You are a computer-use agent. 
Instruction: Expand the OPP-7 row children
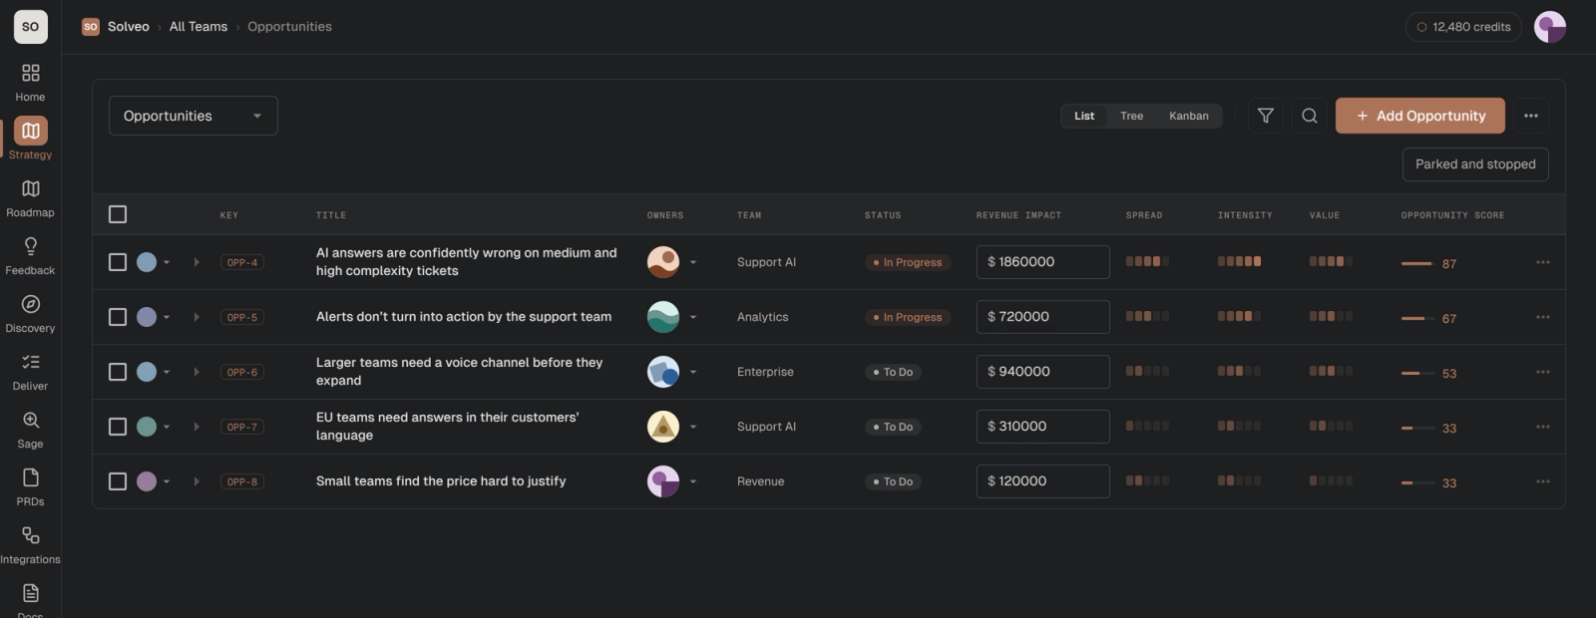(x=197, y=427)
